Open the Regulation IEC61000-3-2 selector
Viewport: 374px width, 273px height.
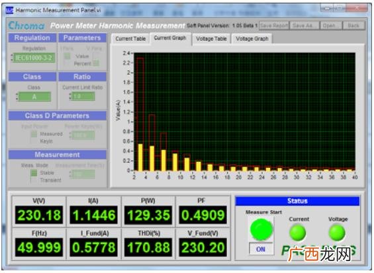33,58
